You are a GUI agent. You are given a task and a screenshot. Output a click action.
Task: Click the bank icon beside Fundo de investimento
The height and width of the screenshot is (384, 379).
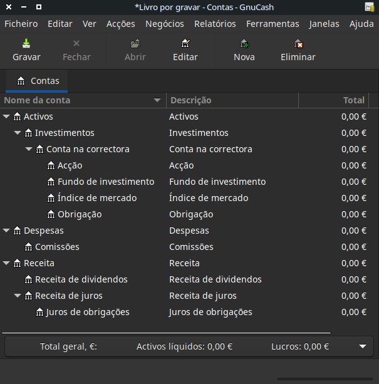point(51,182)
